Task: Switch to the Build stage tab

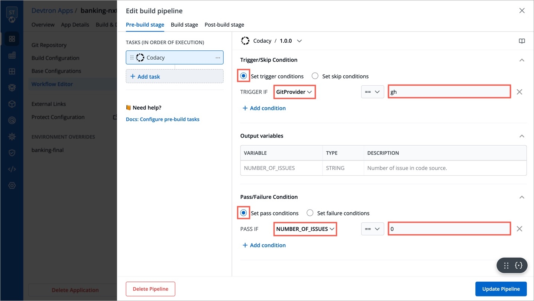Action: 184,25
